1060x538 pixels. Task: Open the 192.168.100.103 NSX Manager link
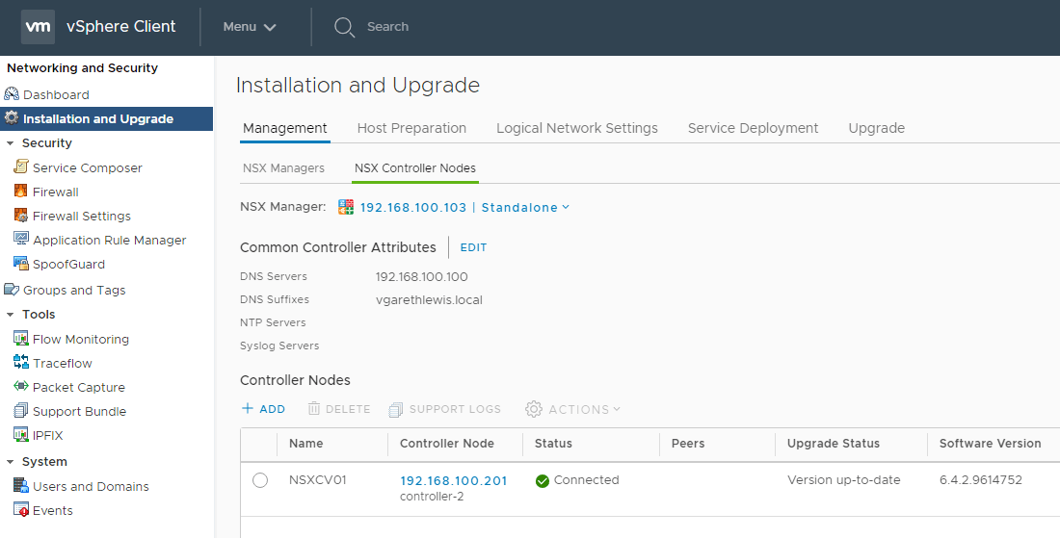point(413,207)
